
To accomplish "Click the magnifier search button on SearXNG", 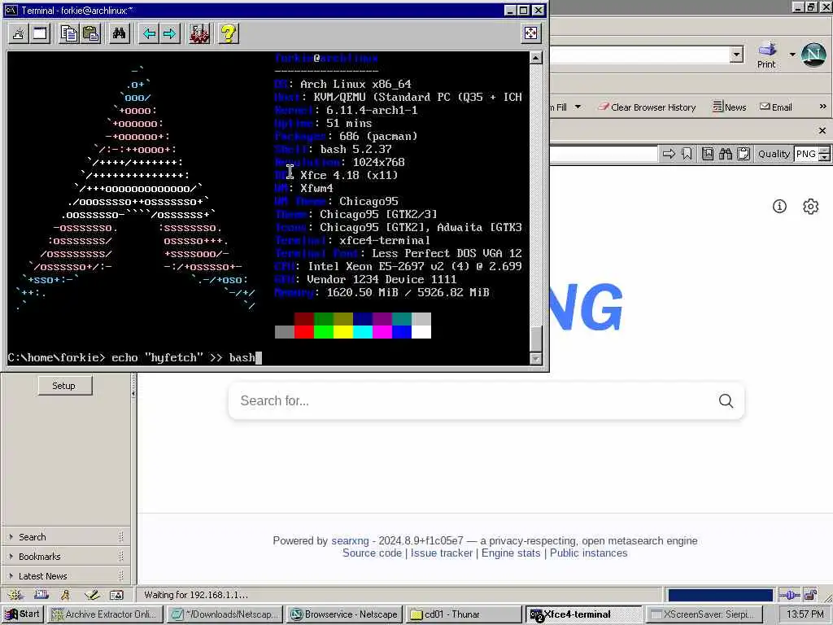I will [x=726, y=400].
